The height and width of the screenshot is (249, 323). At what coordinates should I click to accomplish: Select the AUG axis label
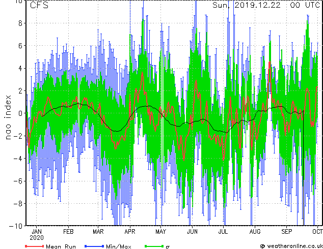[255, 232]
